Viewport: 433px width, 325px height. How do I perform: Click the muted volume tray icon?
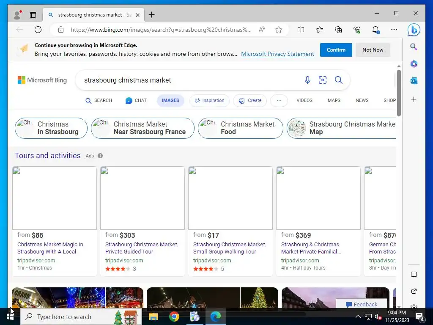point(378,317)
